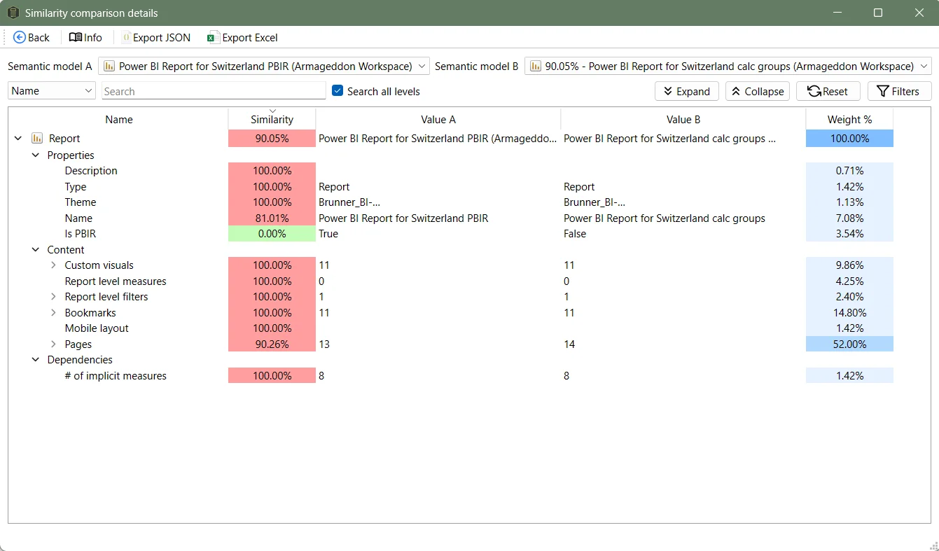Click the Value B column header
The width and height of the screenshot is (939, 551).
[683, 119]
